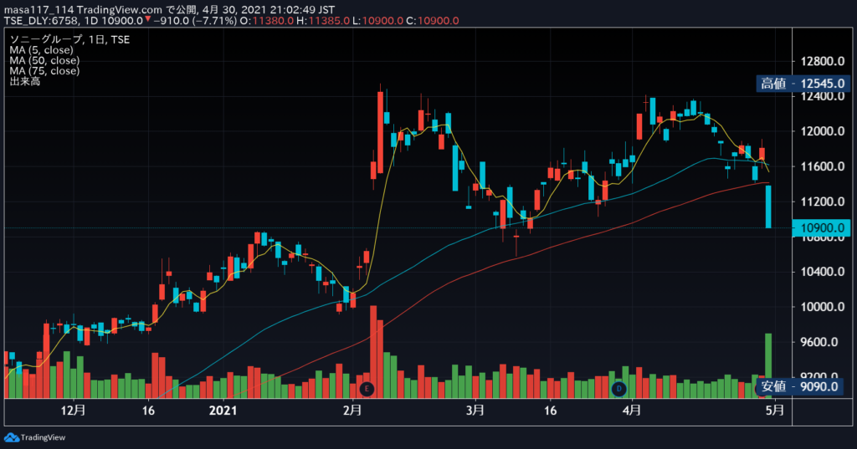Select the 出来高 volume indicator label
The height and width of the screenshot is (449, 857).
[24, 81]
